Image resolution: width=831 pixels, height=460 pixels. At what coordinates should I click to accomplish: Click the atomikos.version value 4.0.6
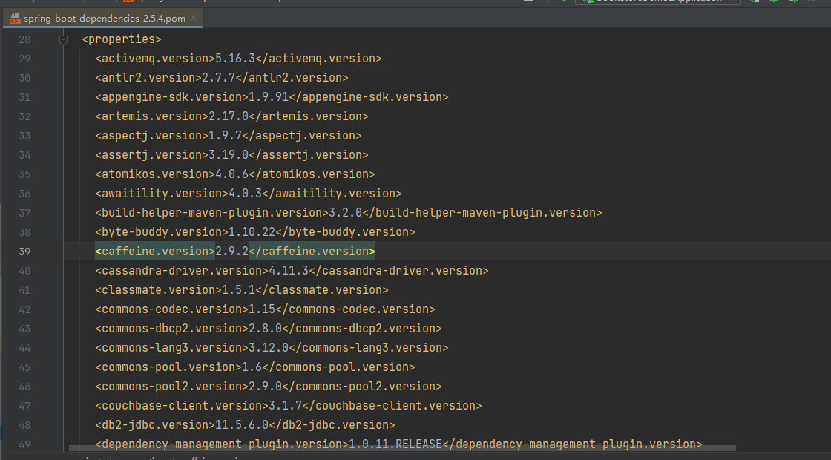pos(231,174)
